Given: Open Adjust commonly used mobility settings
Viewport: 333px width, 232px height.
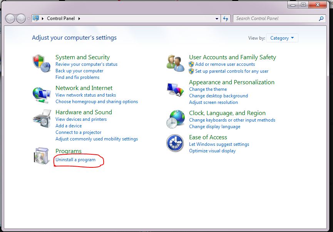Looking at the screenshot, I should click(x=97, y=139).
